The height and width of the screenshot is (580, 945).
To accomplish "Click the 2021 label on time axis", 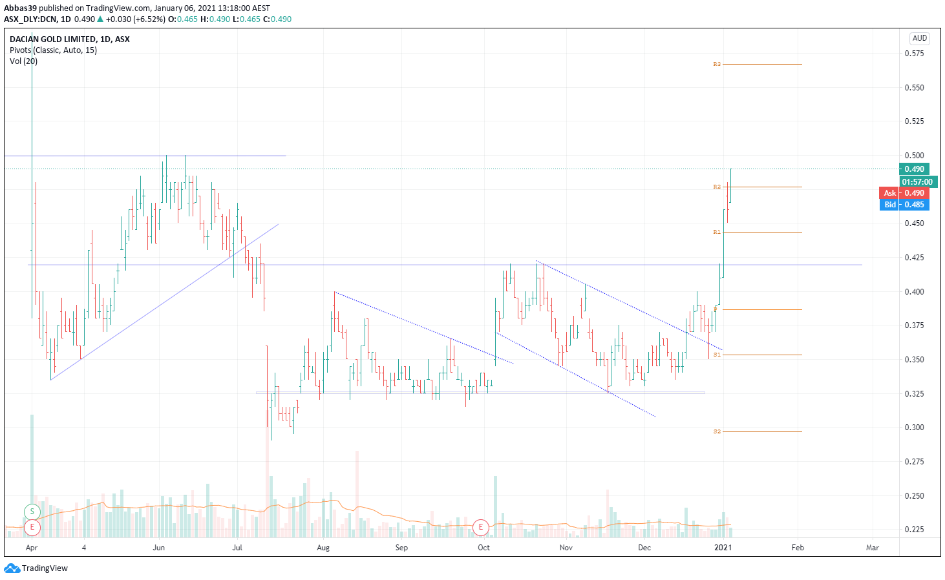I will click(723, 548).
